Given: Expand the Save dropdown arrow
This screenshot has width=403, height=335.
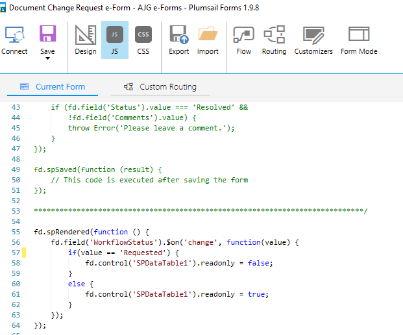Looking at the screenshot, I should point(47,59).
